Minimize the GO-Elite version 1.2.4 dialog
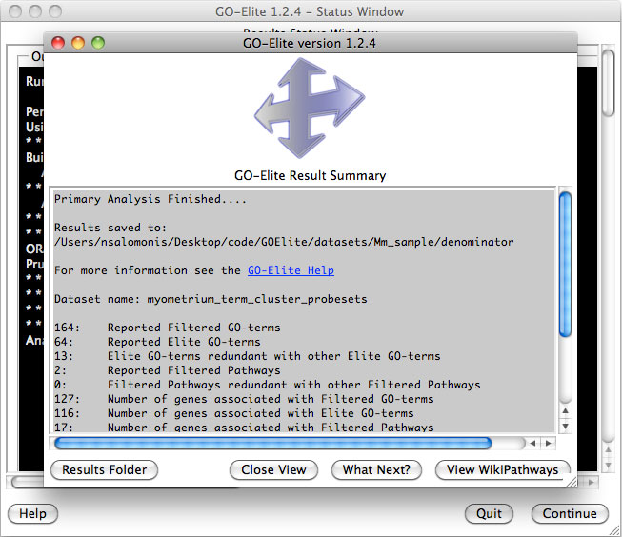 tap(78, 43)
